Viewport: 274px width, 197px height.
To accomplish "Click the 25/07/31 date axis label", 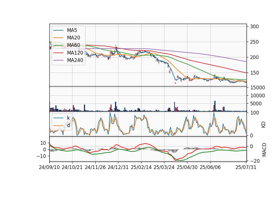I will (x=246, y=167).
